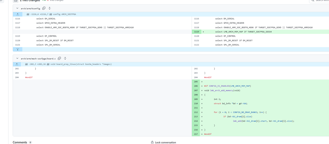Copy the board.c file path

point(59,58)
